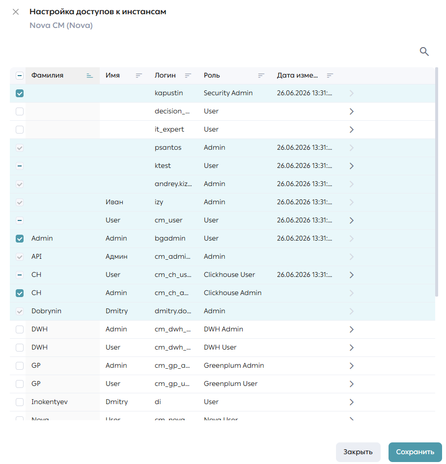
Task: Sort by Дата изменения column icon
Action: pos(330,76)
